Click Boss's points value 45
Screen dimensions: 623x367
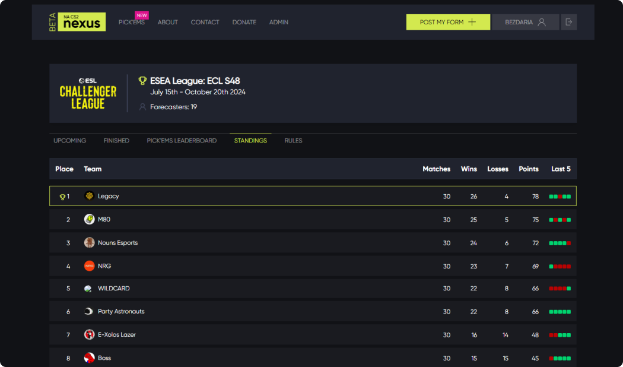point(535,358)
